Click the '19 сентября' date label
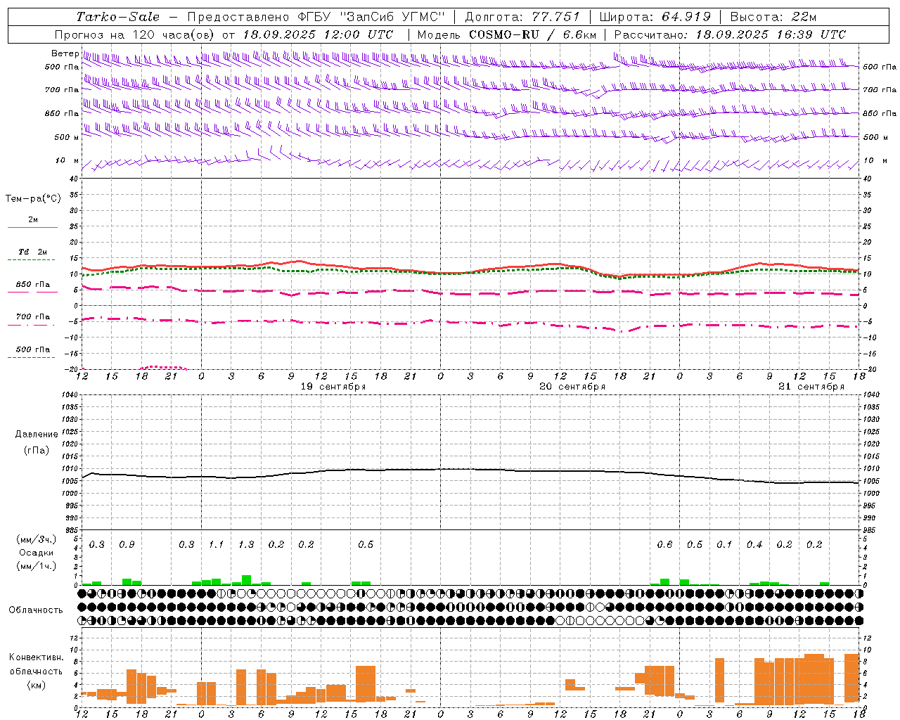 [x=333, y=387]
